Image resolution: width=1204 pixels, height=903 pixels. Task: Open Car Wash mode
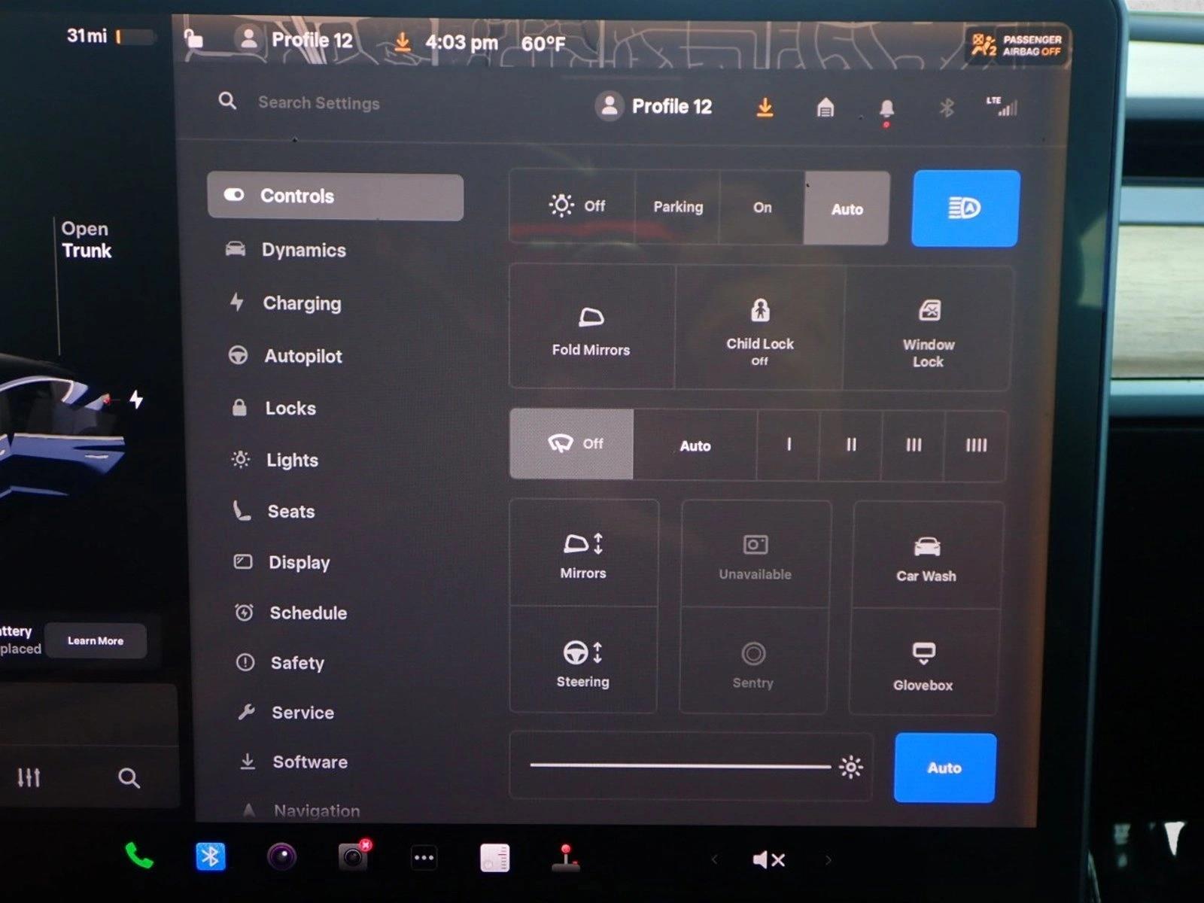[x=926, y=557]
